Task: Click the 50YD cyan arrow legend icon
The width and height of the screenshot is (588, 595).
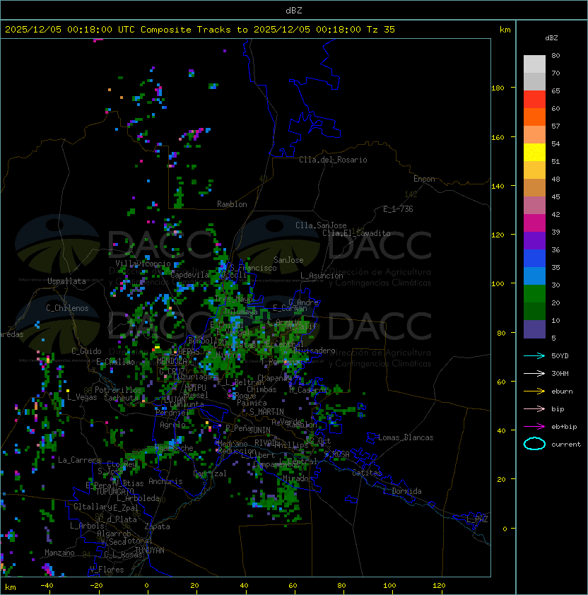Action: click(x=534, y=355)
